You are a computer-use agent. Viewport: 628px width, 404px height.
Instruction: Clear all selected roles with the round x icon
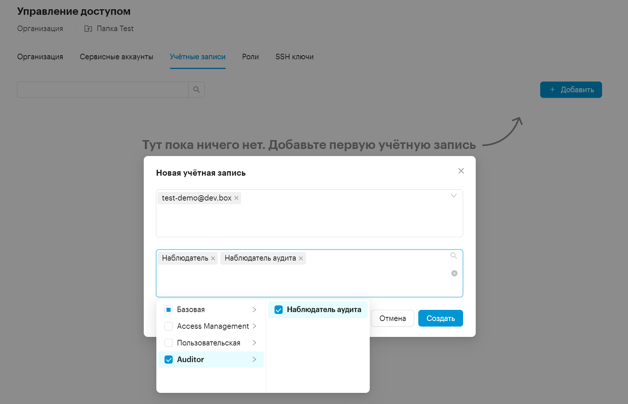coord(454,273)
